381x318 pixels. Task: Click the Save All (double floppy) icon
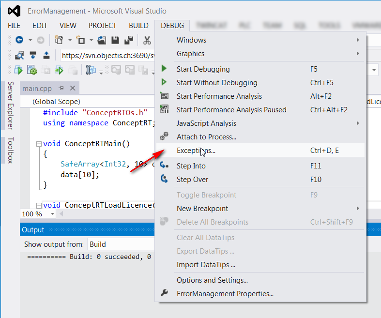(129, 40)
